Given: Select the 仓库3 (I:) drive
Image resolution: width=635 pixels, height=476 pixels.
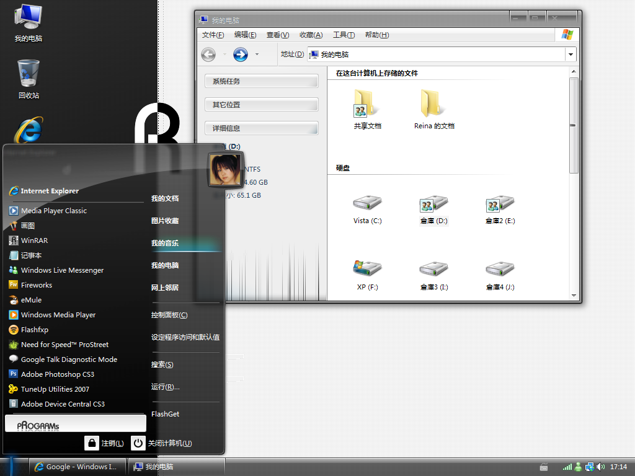Looking at the screenshot, I should (x=433, y=276).
